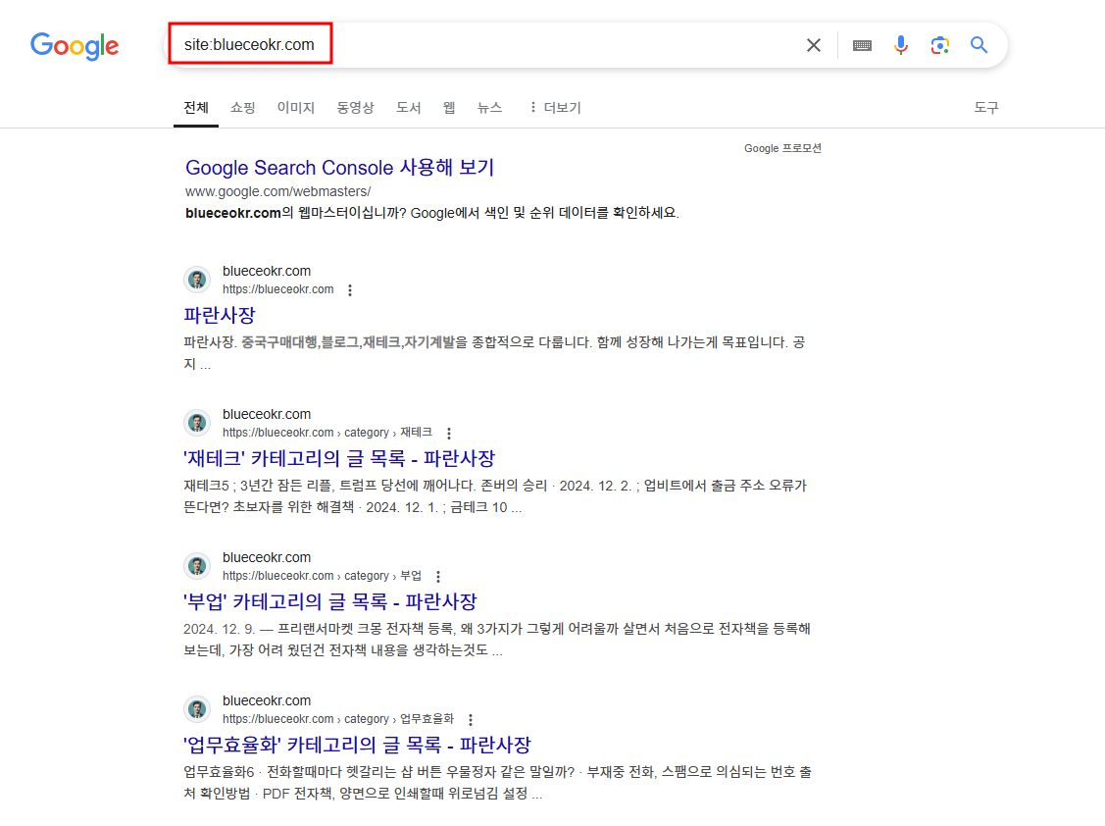Click www.google.com/webmasters/ URL text
This screenshot has height=826, width=1105.
tap(277, 192)
